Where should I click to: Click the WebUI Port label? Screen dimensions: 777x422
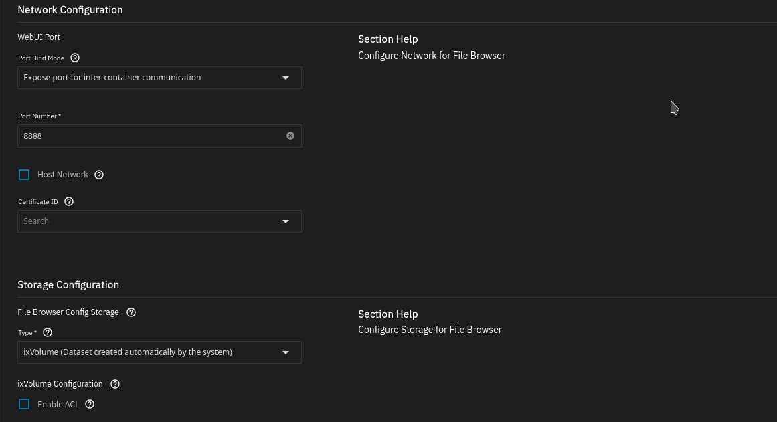pos(39,37)
